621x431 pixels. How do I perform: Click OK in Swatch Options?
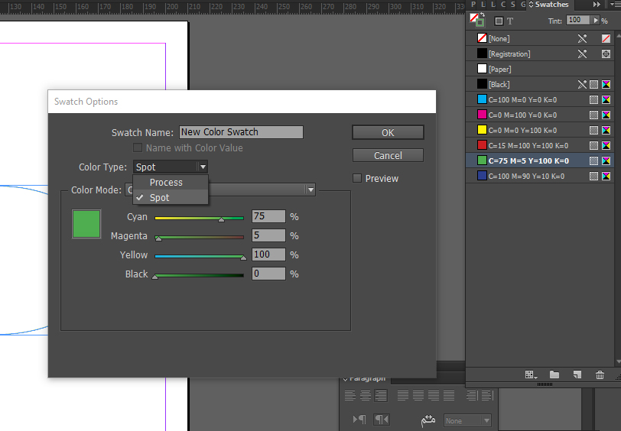[388, 133]
